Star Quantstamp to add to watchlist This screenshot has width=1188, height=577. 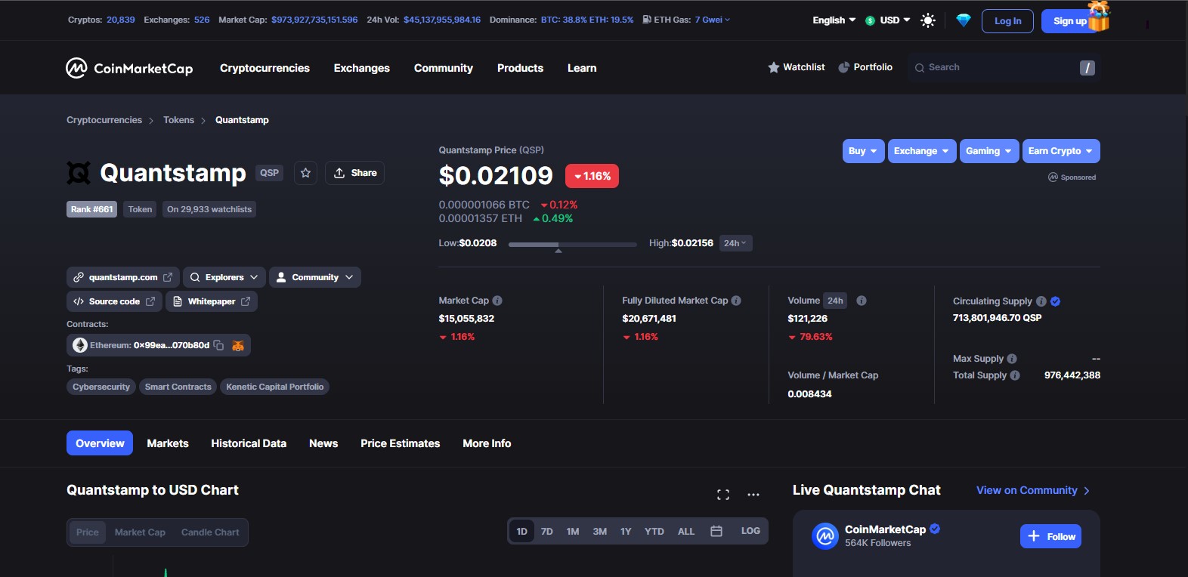[x=305, y=173]
